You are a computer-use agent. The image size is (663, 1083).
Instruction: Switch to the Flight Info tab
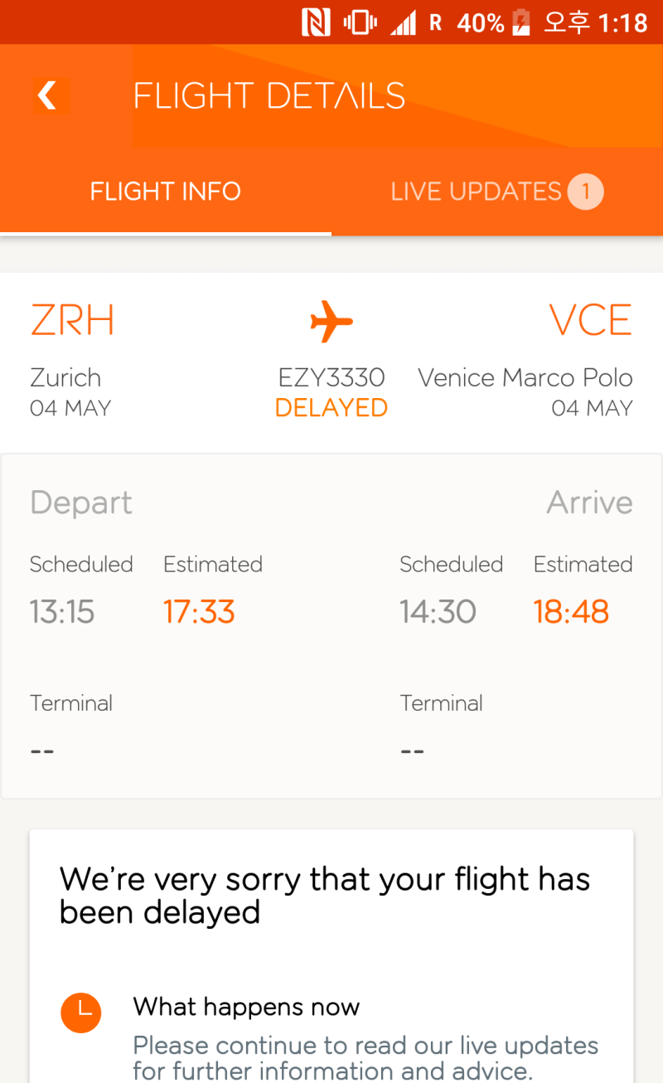(166, 192)
